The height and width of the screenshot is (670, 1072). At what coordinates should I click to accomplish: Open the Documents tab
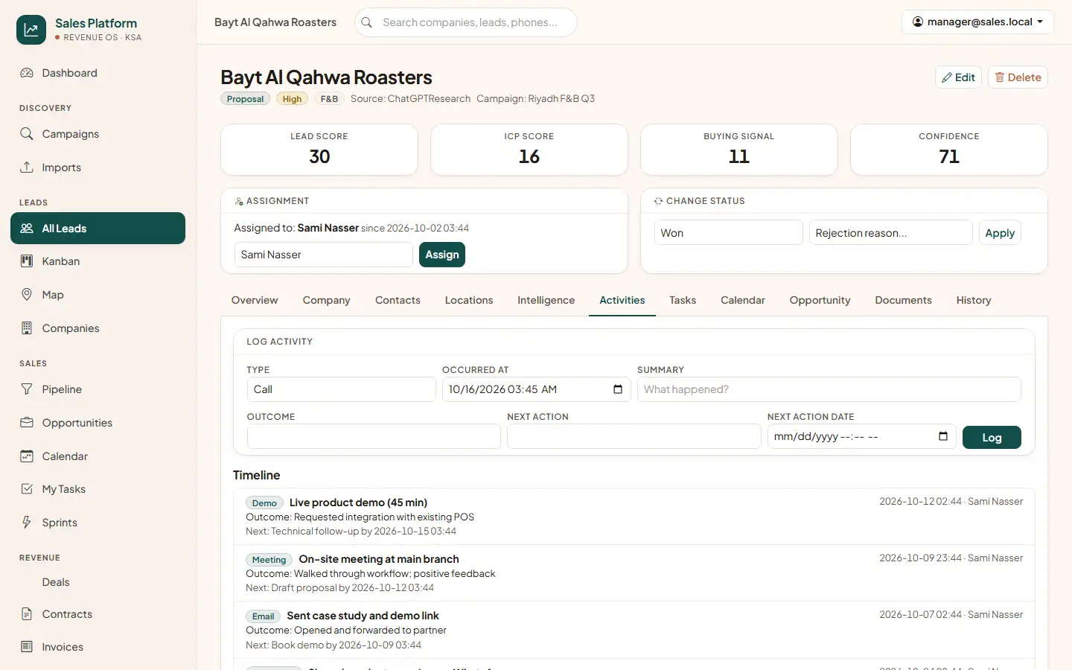903,300
